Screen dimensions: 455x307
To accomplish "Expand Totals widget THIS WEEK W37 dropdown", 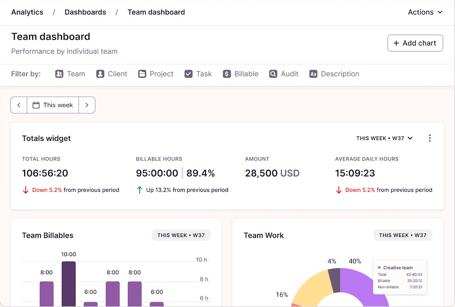I will click(384, 138).
